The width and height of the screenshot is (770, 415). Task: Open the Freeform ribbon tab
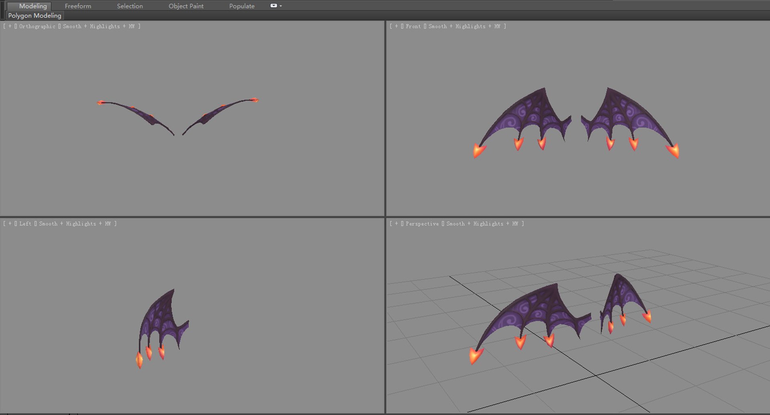[78, 6]
